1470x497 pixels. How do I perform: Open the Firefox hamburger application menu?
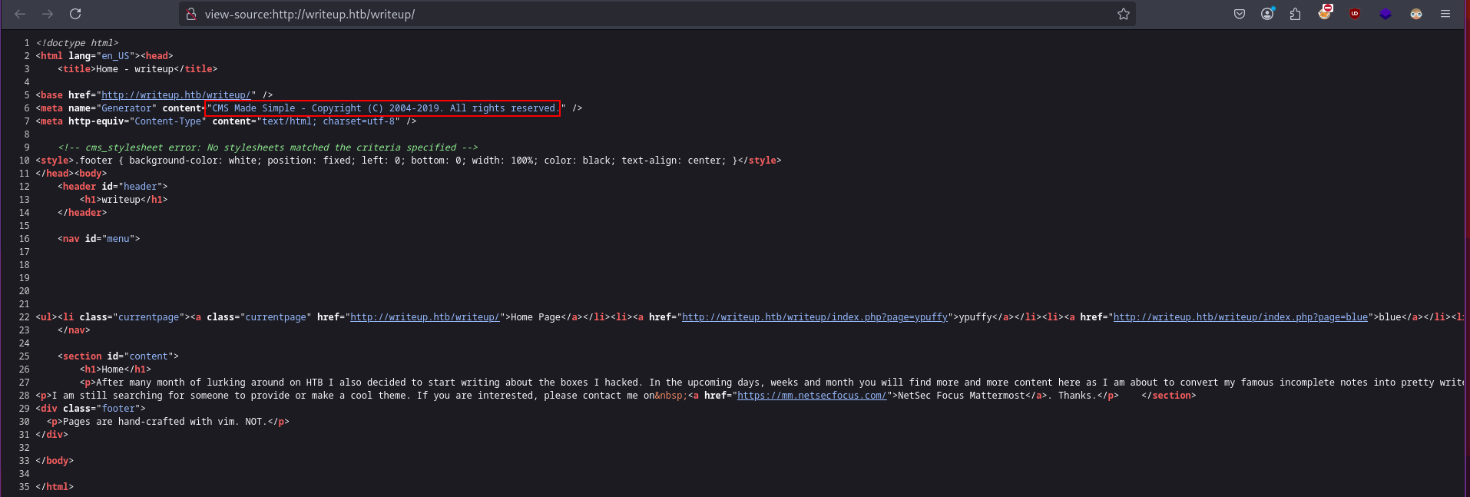[x=1445, y=14]
